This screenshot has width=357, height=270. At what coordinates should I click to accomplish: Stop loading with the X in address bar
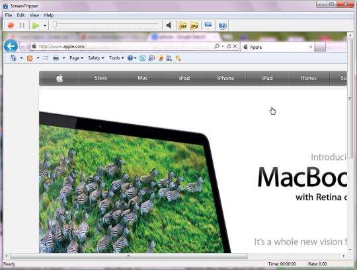point(235,46)
